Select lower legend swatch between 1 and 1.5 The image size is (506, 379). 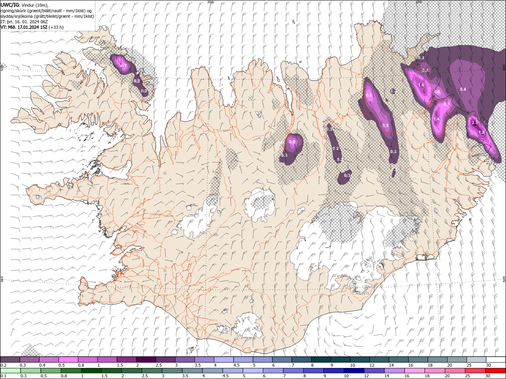pos(91,371)
